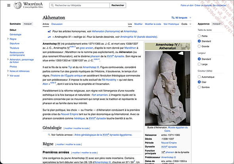Open the Outils dropdown menu

186,24
